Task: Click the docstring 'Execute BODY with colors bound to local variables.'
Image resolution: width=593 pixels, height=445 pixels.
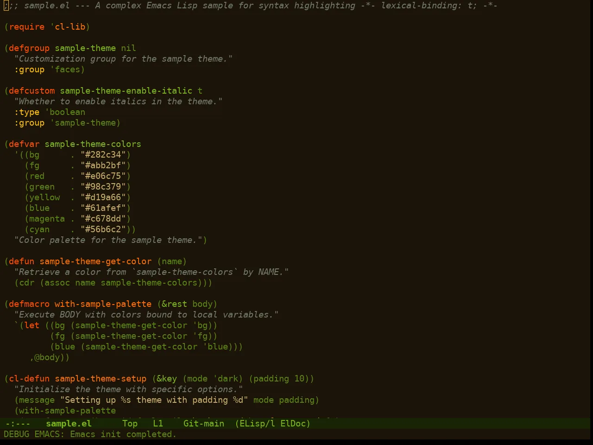Action: point(146,315)
